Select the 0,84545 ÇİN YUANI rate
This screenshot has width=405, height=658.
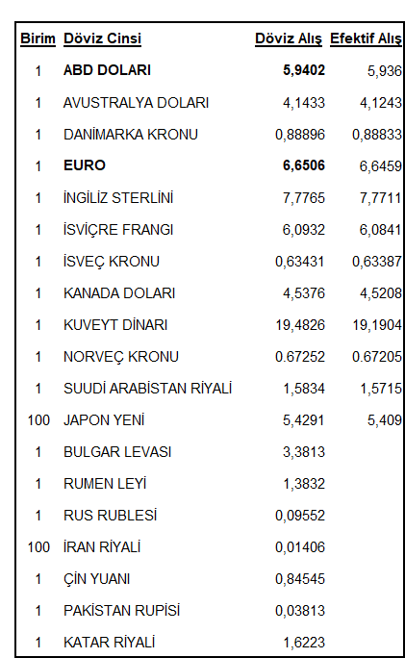pos(300,579)
